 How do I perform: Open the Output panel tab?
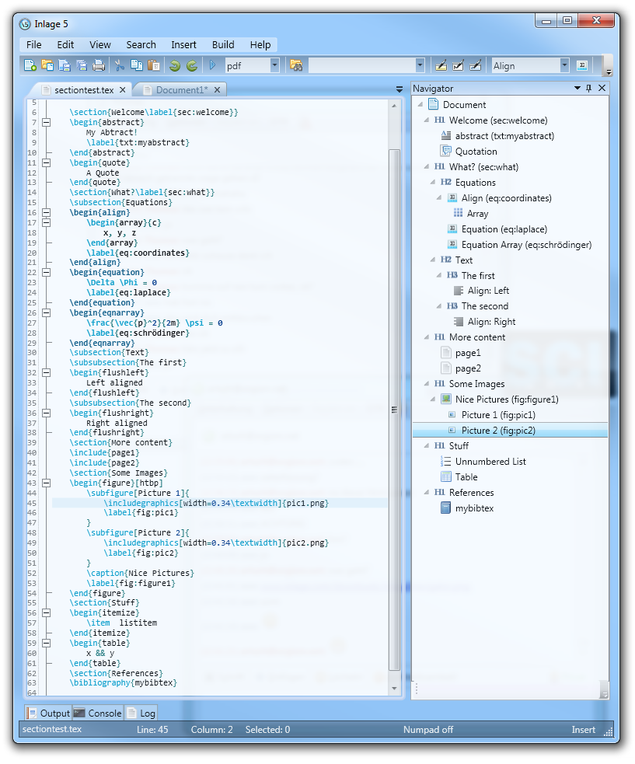(49, 713)
